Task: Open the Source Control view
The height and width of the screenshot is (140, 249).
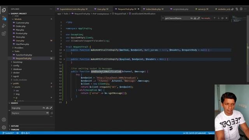Action: click(4, 18)
